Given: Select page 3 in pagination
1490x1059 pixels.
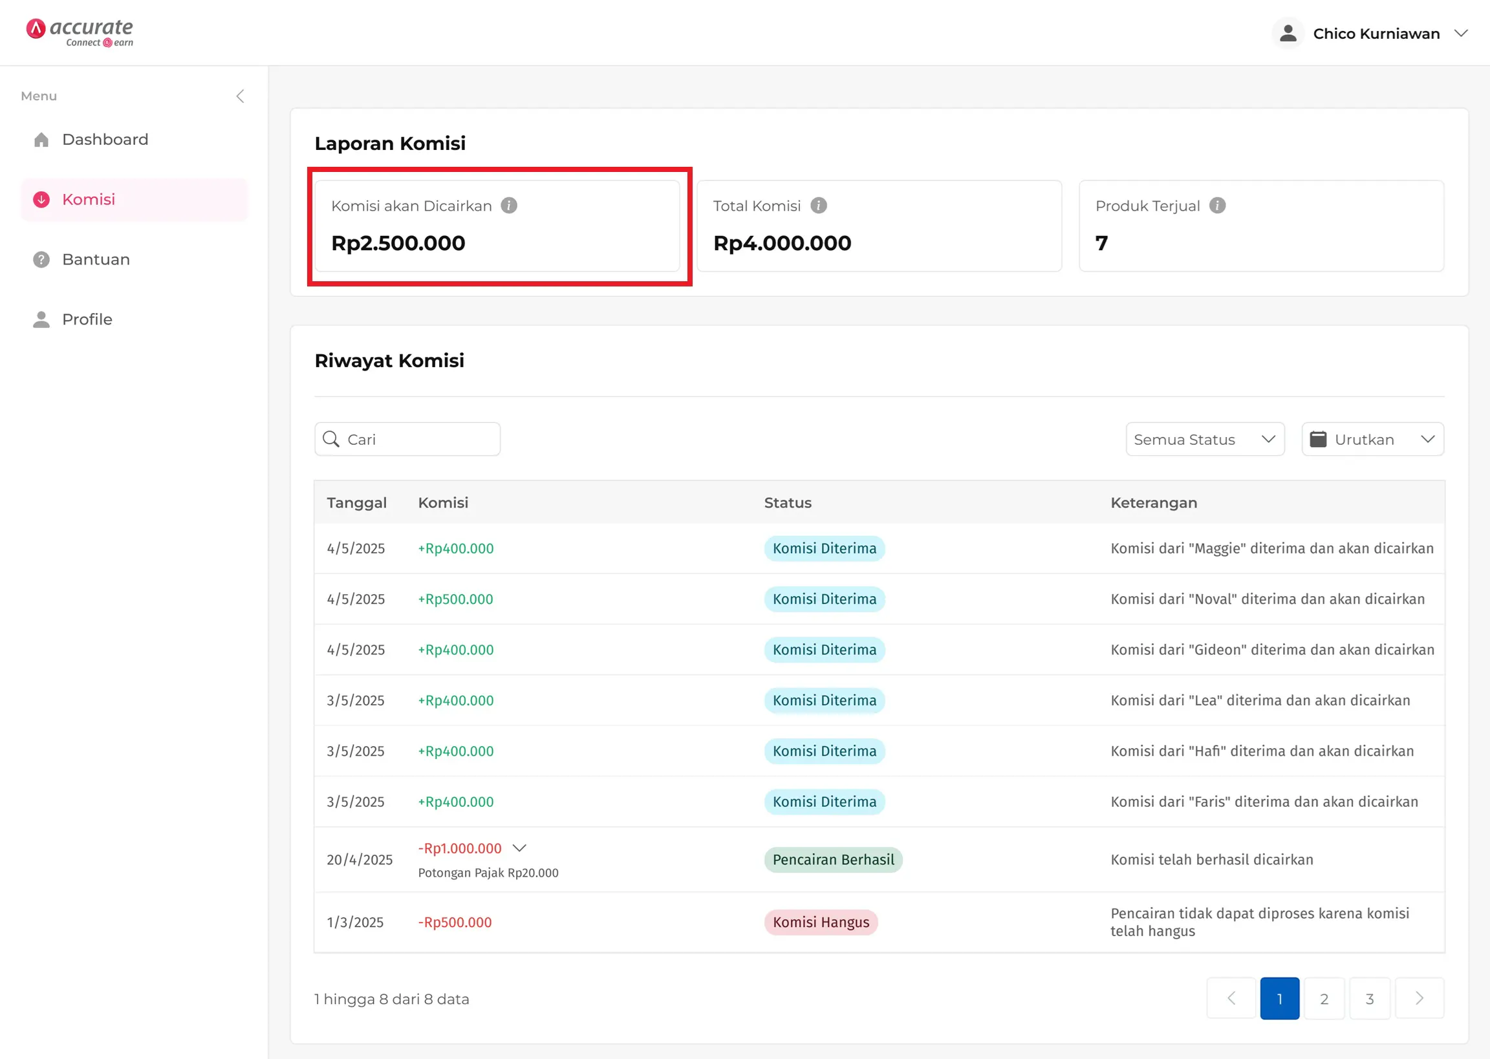Looking at the screenshot, I should pos(1369,998).
